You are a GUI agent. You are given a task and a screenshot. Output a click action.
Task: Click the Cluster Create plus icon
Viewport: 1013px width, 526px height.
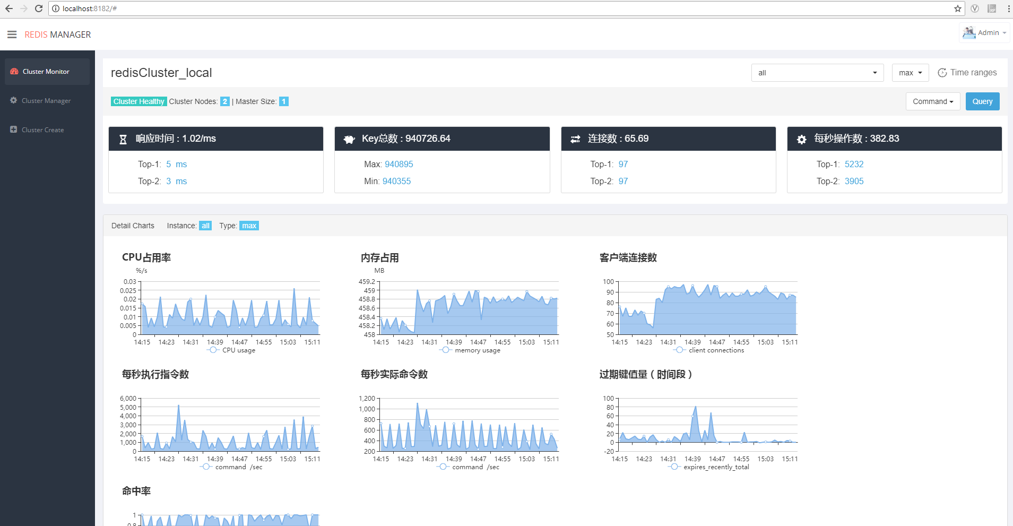coord(14,130)
